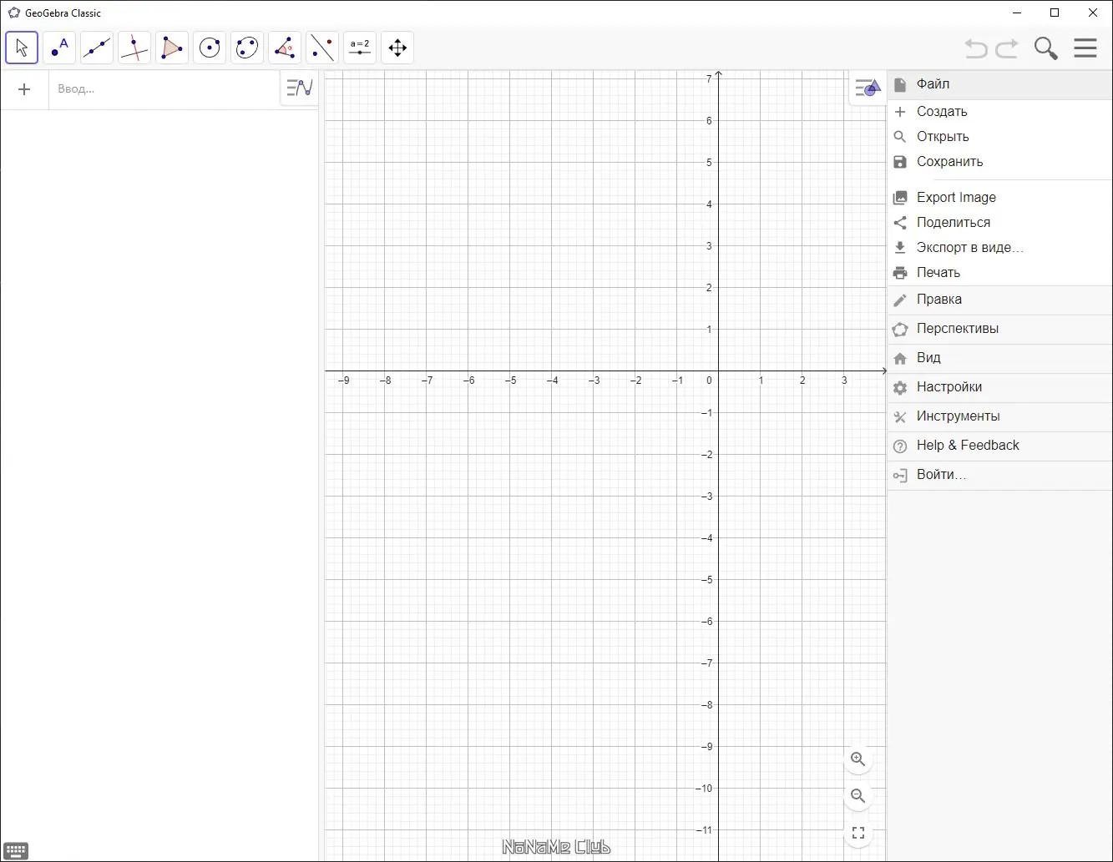
Task: Open the Экспорт в виде… submenu
Action: 1000,248
